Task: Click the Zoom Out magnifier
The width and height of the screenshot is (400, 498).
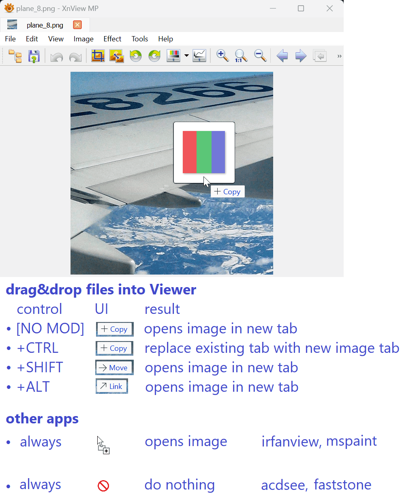Action: tap(260, 56)
